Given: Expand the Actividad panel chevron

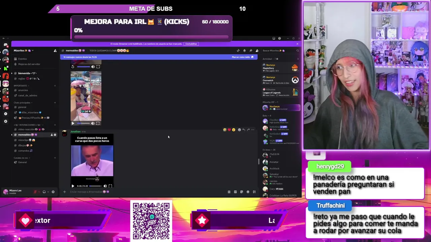Looking at the screenshot, I should click(x=297, y=59).
